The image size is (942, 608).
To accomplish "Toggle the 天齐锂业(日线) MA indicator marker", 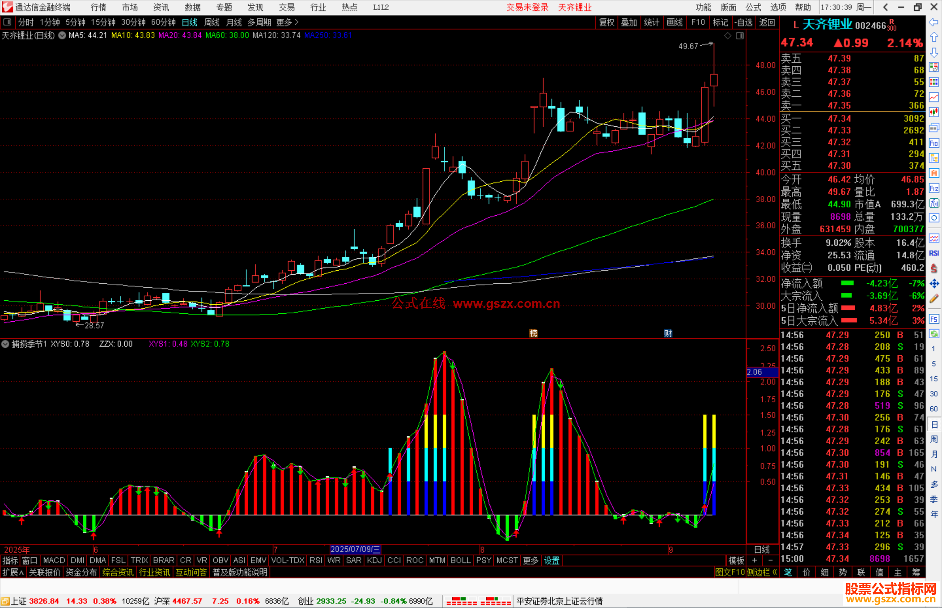I will click(62, 35).
